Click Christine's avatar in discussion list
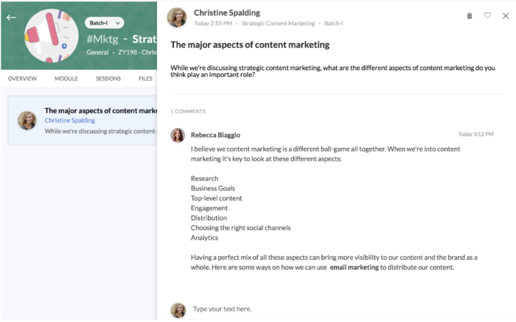Image resolution: width=516 pixels, height=322 pixels. click(27, 120)
